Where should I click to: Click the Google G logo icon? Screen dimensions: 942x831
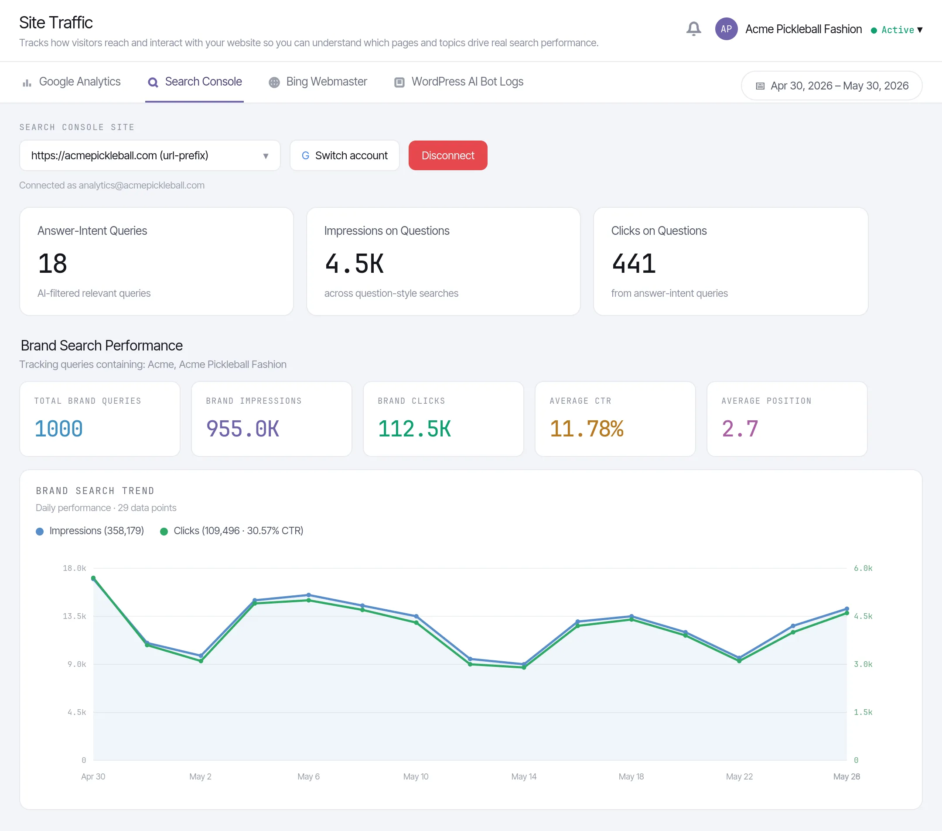coord(305,156)
